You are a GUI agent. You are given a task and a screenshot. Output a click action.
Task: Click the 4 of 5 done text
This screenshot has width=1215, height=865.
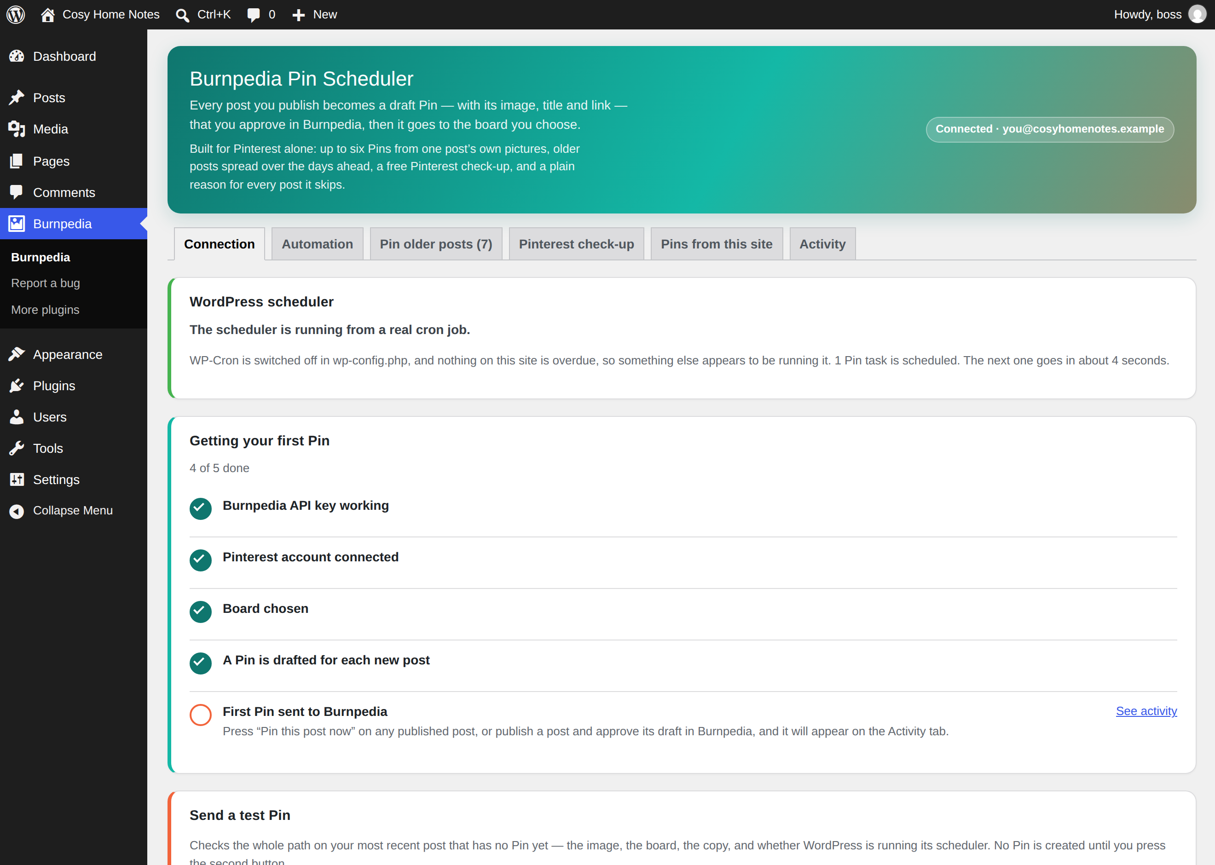[x=220, y=468]
